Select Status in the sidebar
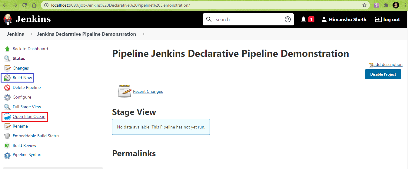The image size is (408, 169). [x=19, y=58]
